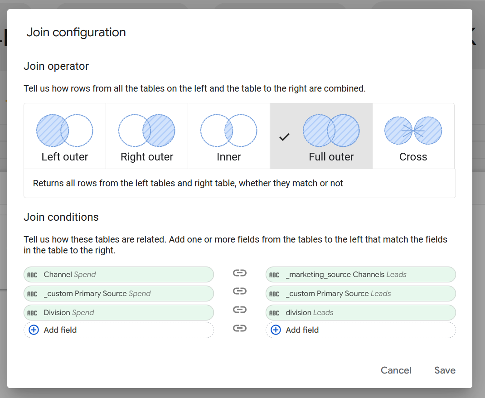Save the join configuration
This screenshot has height=398, width=485.
(x=445, y=370)
